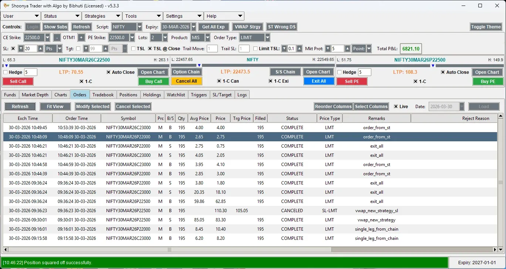The image size is (506, 269).
Task: Toggle the 1-C Exi checkbox
Action: [271, 81]
